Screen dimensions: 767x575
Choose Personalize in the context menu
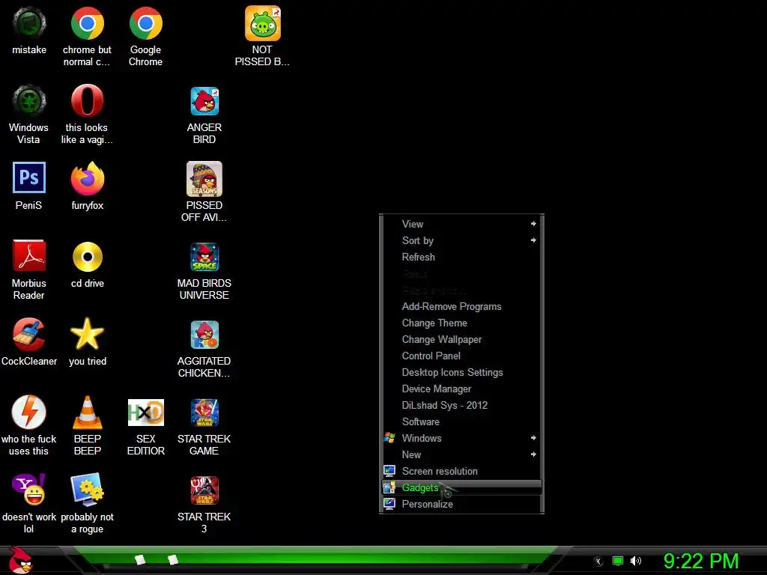coord(461,504)
